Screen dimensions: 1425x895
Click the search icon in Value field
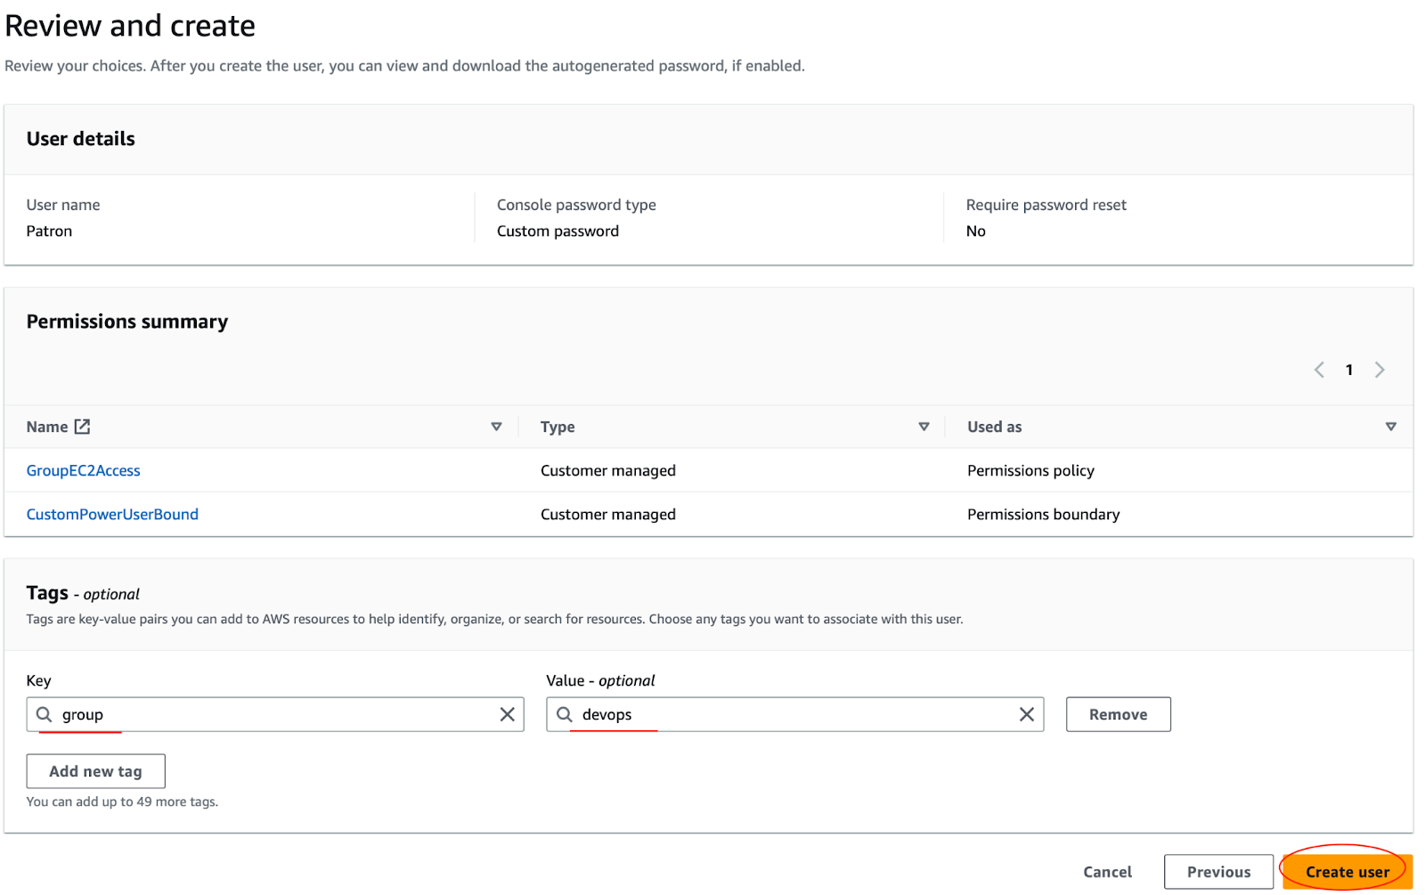pos(564,714)
